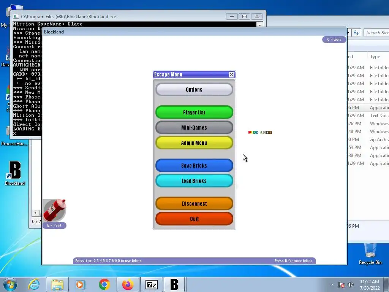Image resolution: width=389 pixels, height=292 pixels.
Task: Show hidden system tray icons
Action: [332, 285]
